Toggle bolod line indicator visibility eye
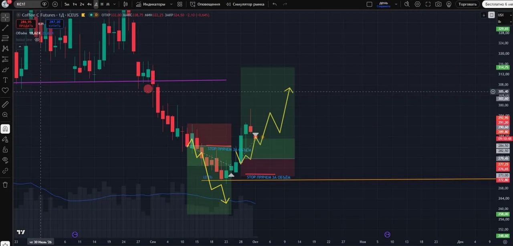 (x=37, y=40)
